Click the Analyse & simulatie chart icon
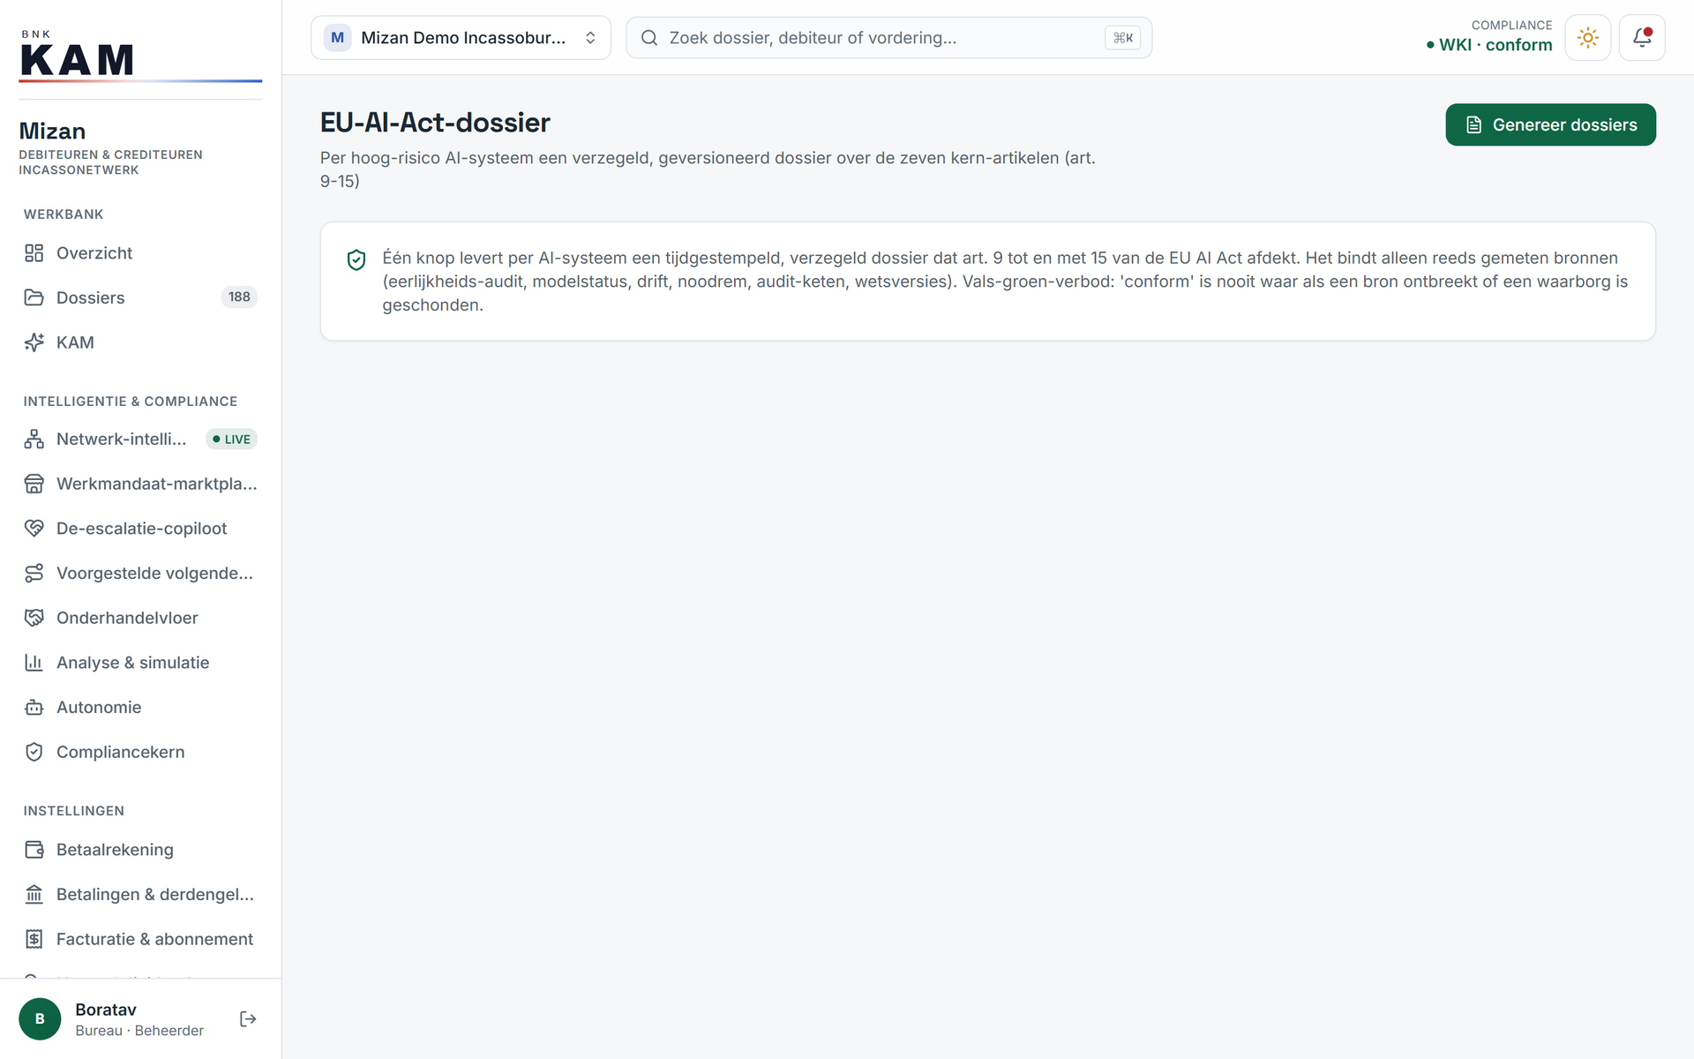 click(x=34, y=663)
